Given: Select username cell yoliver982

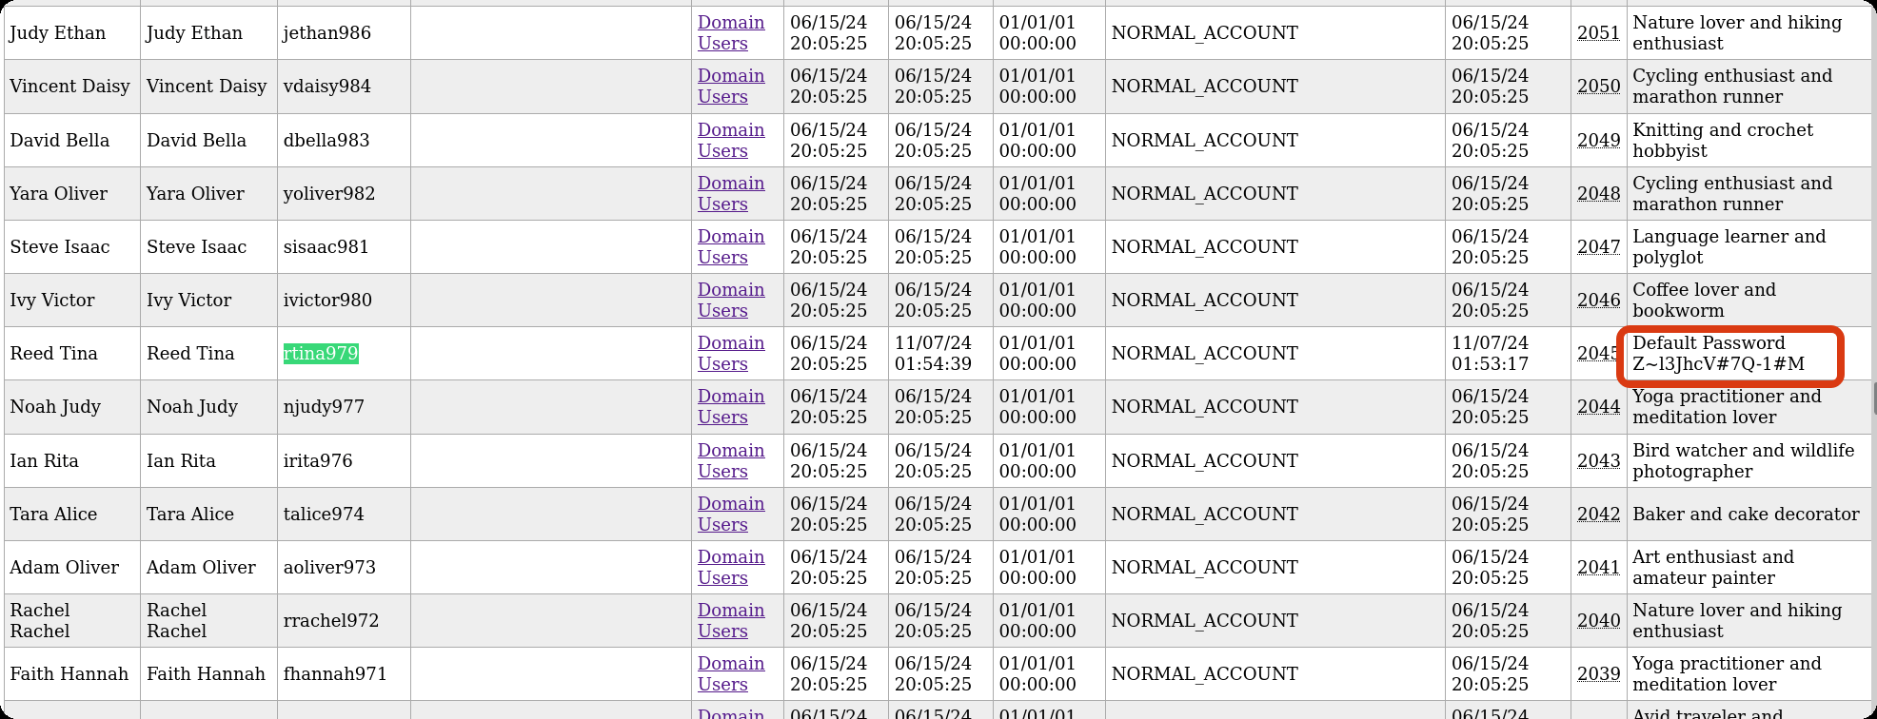Looking at the screenshot, I should tap(328, 193).
